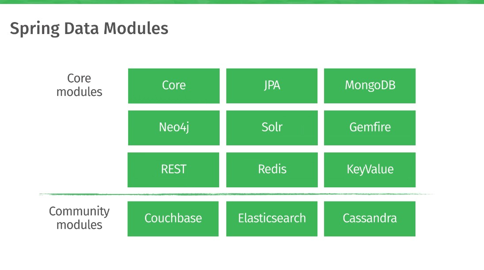The image size is (484, 270).
Task: Click the 'Core modules' side label
Action: pyautogui.click(x=79, y=85)
